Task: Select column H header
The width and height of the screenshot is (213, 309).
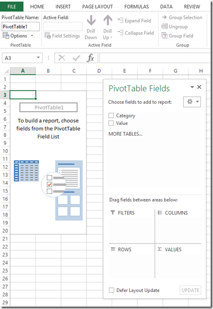Action: (201, 71)
